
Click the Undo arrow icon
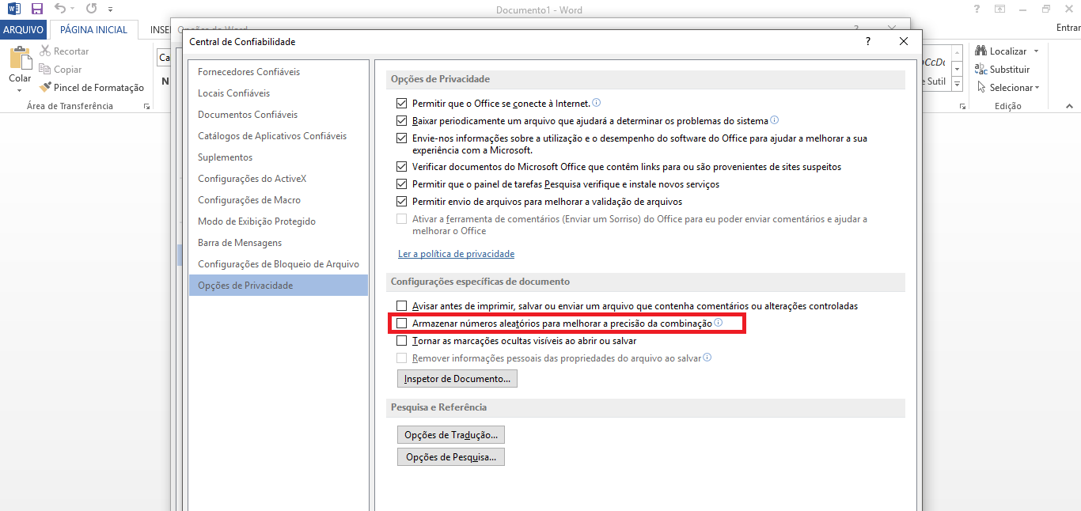60,9
